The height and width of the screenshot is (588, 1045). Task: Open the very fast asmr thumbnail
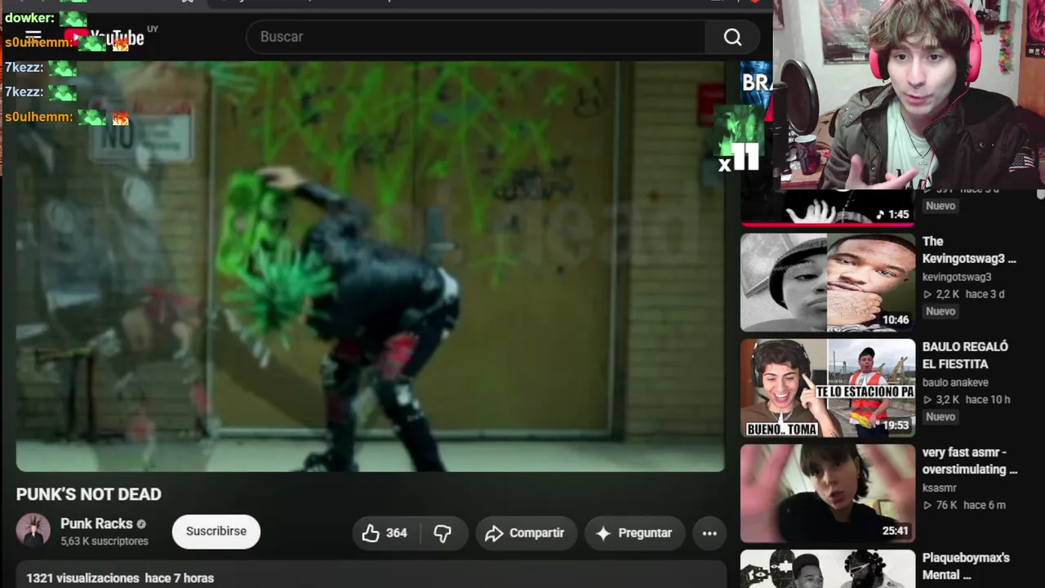(x=828, y=493)
